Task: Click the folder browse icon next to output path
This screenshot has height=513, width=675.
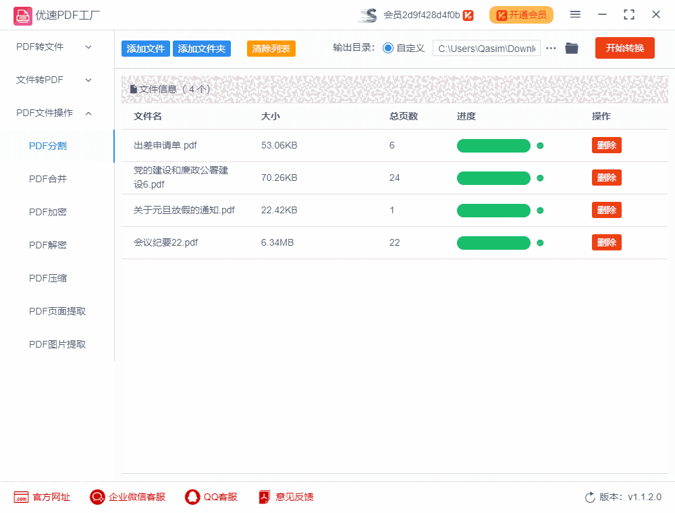Action: [571, 48]
